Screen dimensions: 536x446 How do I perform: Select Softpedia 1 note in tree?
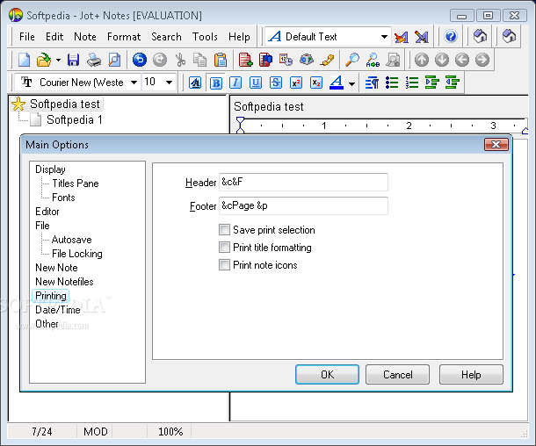[x=74, y=119]
